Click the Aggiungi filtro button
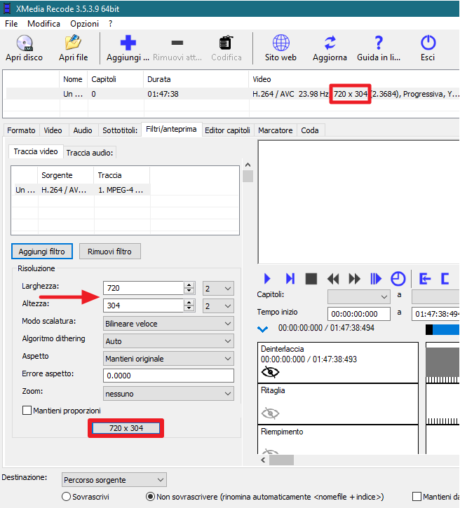 coord(42,252)
